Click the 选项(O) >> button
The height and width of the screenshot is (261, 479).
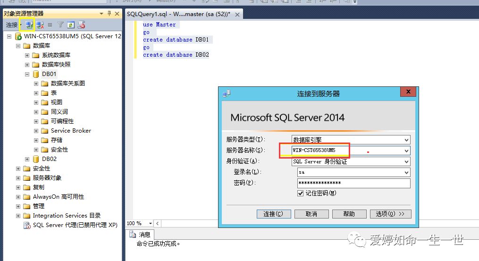tap(390, 214)
